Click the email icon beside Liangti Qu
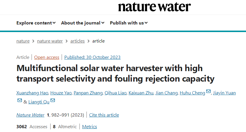The width and height of the screenshot is (246, 132). 53,100
